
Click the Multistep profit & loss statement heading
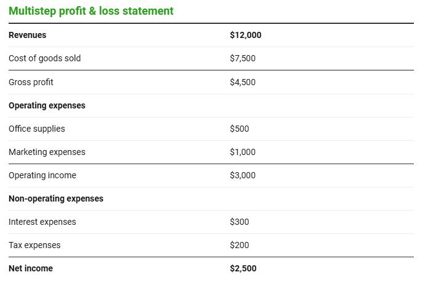coord(91,11)
